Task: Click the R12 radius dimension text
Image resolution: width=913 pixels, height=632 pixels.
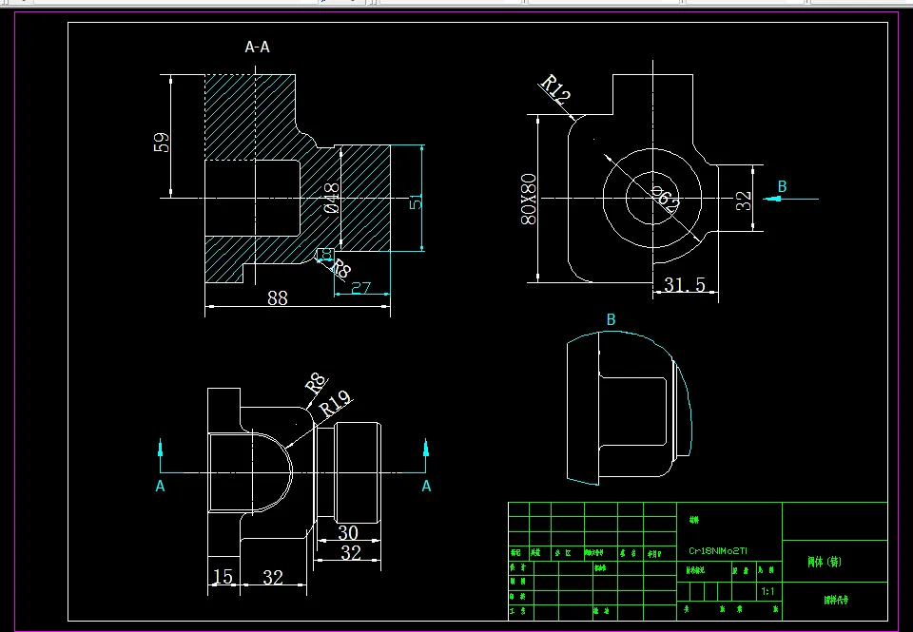Action: pyautogui.click(x=554, y=89)
